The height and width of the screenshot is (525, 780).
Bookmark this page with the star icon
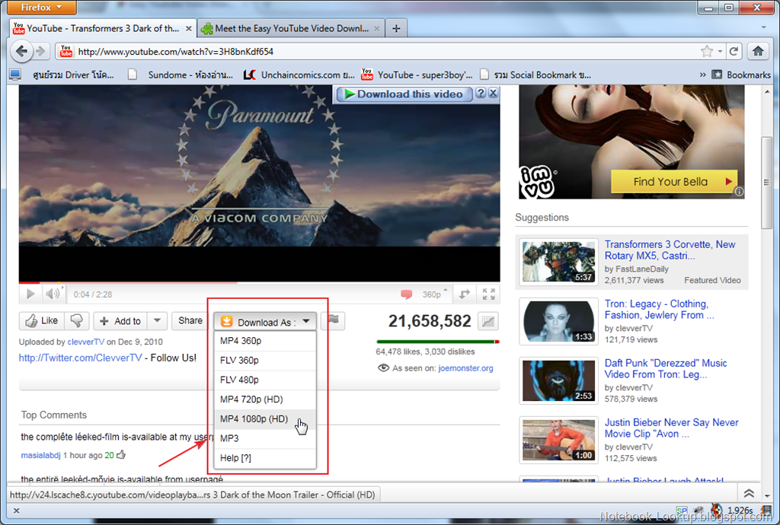(707, 51)
